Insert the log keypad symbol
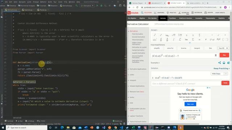Screen dimensions: 232x130 tap(167, 35)
